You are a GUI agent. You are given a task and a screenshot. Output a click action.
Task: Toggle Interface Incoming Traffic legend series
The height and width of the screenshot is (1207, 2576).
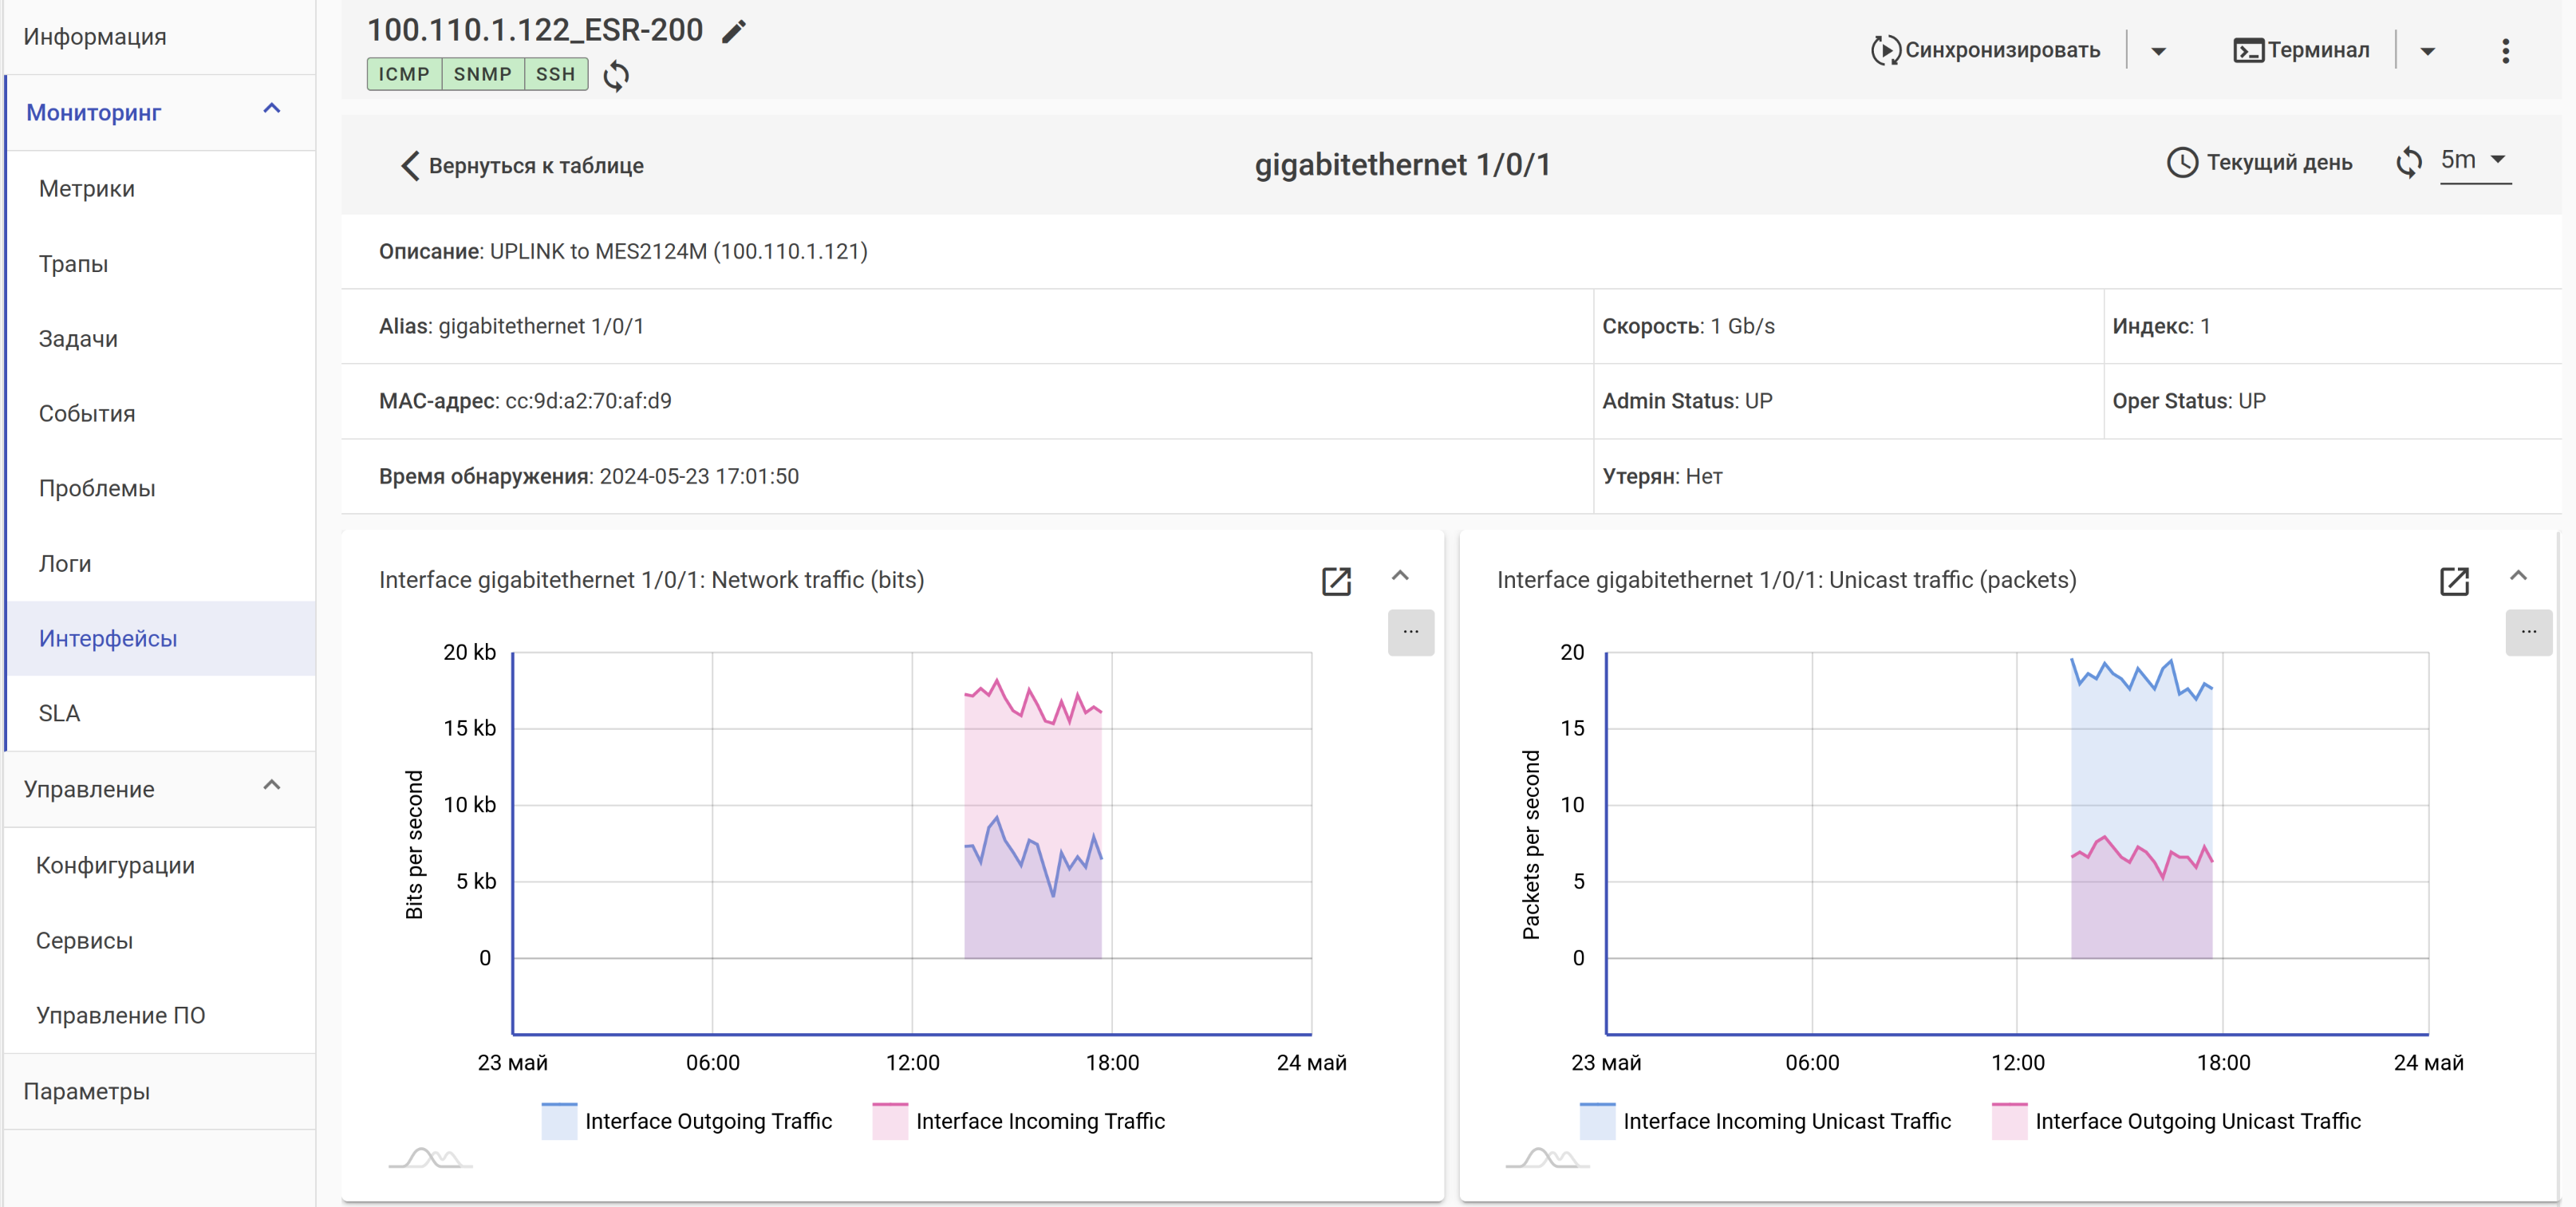[x=1039, y=1121]
